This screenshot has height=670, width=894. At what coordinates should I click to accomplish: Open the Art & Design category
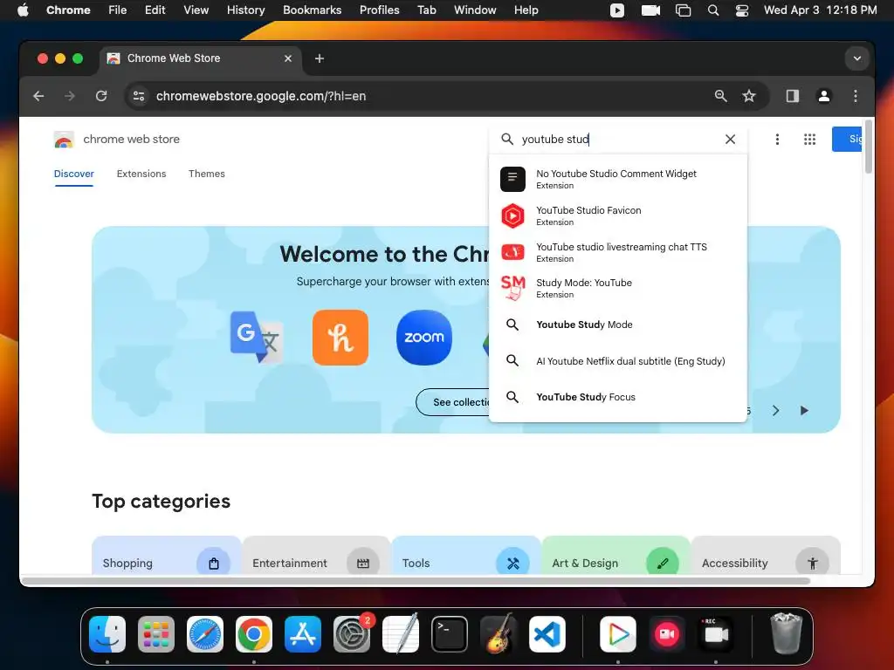pyautogui.click(x=615, y=556)
